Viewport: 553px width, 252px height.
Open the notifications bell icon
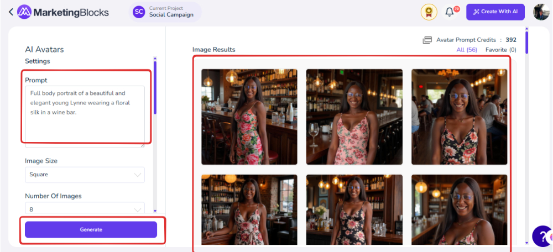click(x=449, y=12)
